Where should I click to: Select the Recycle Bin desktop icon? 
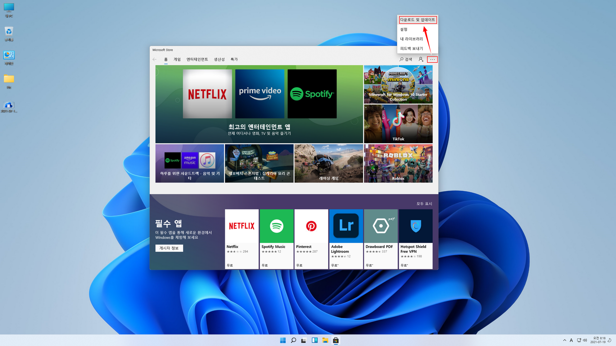coord(9,34)
